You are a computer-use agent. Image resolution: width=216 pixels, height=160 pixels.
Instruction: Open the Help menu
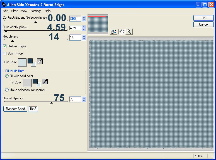pyautogui.click(x=48, y=11)
